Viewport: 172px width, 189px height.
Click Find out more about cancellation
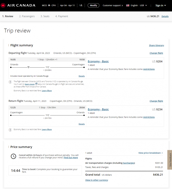coord(71,158)
